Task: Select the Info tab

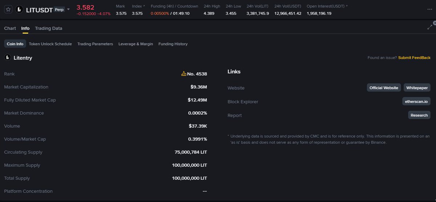Action: pos(25,28)
